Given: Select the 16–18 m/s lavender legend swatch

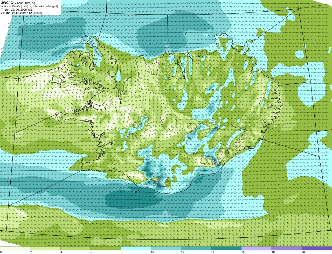Looking at the screenshot, I should point(257,248).
